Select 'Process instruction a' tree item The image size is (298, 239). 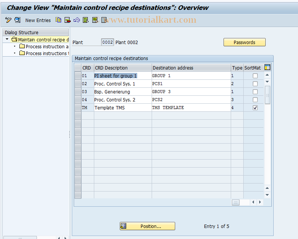click(x=47, y=46)
